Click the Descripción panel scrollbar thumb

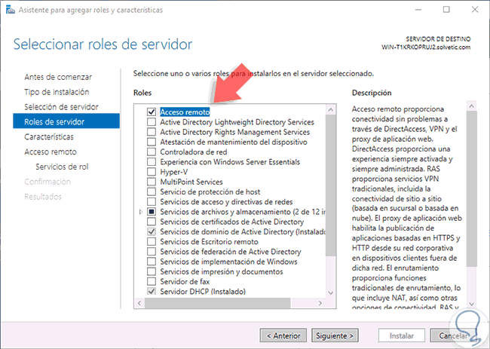(472, 188)
